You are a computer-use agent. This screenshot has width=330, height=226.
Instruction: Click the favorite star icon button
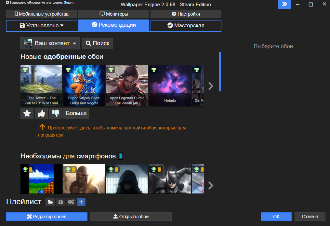tap(27, 113)
